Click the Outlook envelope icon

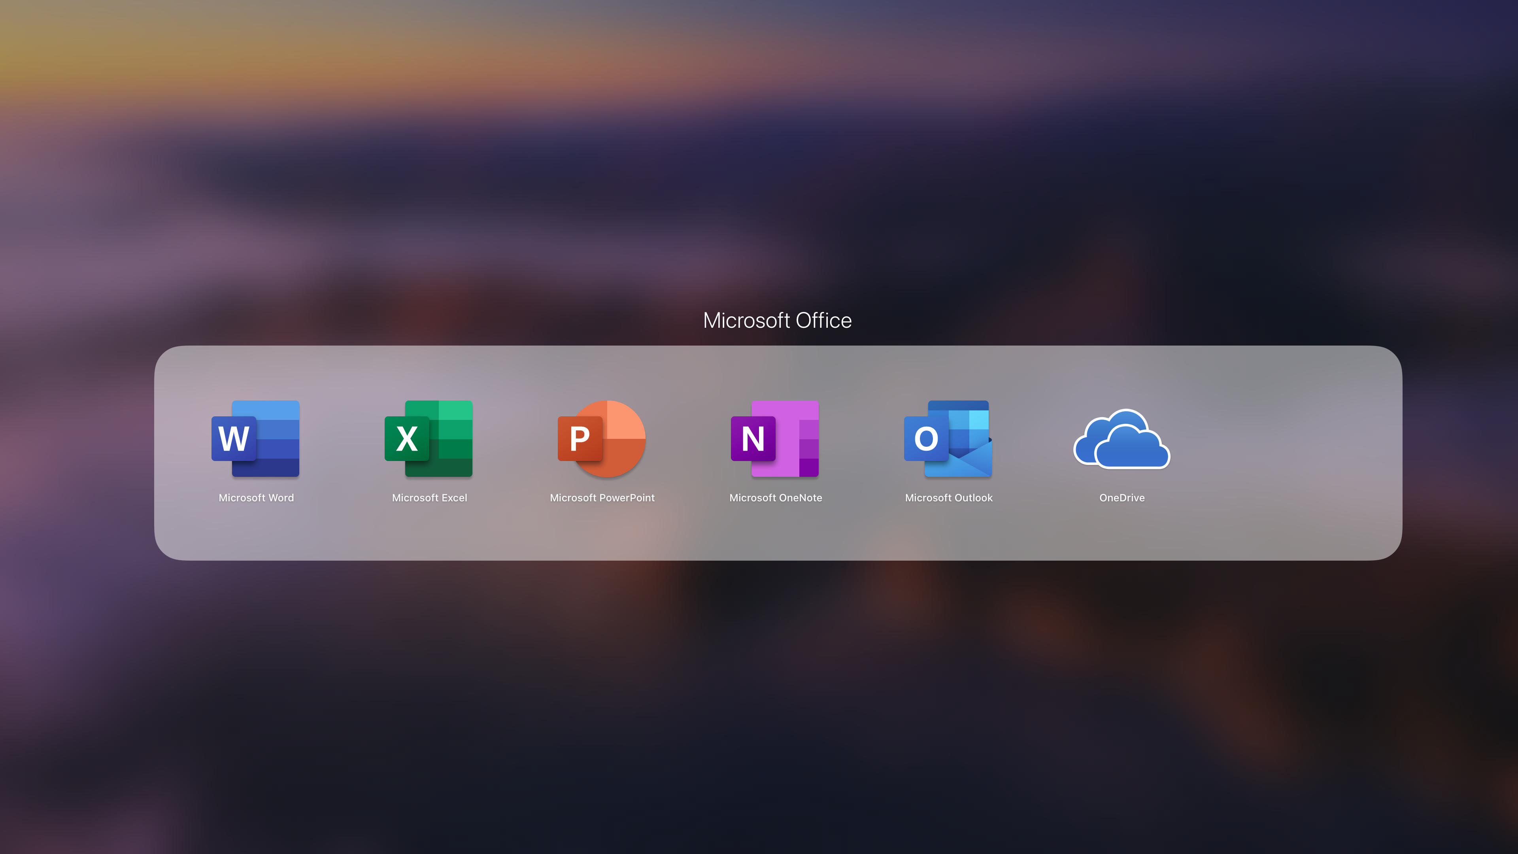tap(948, 439)
